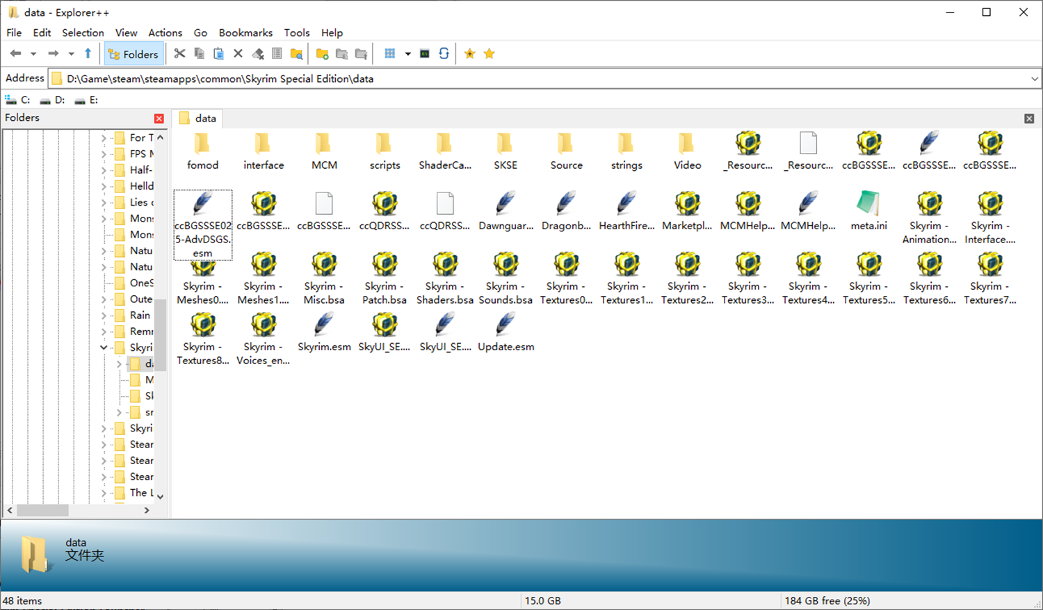The width and height of the screenshot is (1043, 610).
Task: Expand the 'Rain' tree folder
Action: tap(104, 315)
